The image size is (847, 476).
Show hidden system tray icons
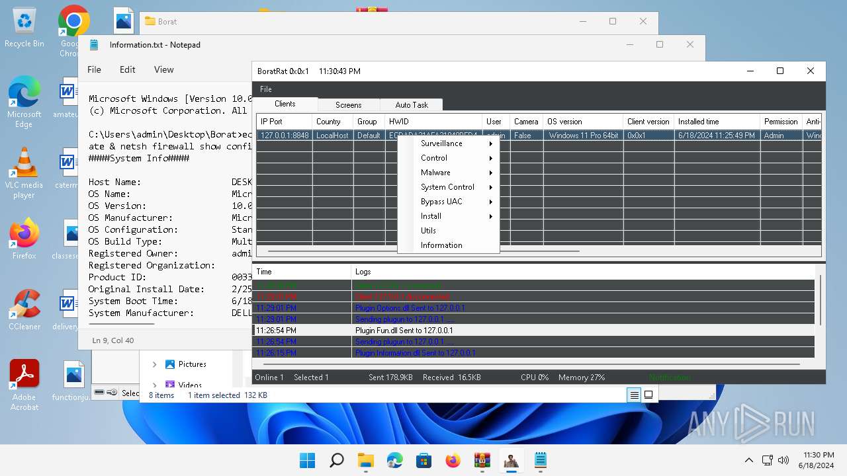[748, 460]
